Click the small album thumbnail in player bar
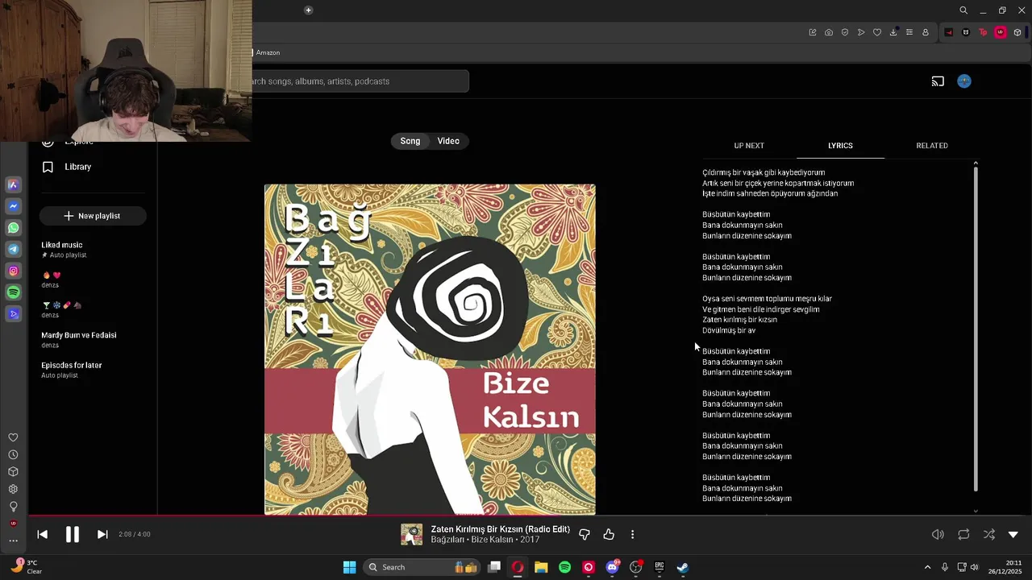1032x580 pixels. pos(412,534)
